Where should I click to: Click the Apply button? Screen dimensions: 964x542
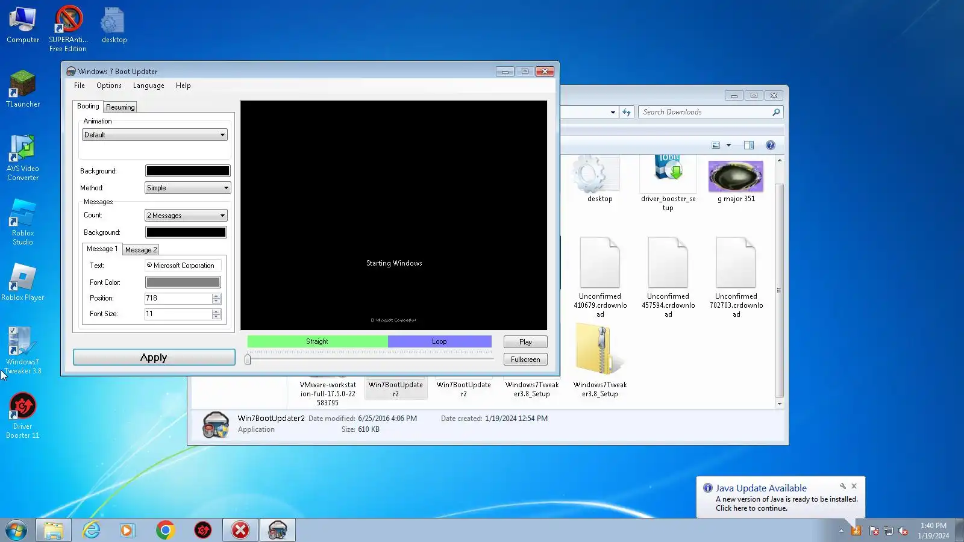tap(154, 358)
